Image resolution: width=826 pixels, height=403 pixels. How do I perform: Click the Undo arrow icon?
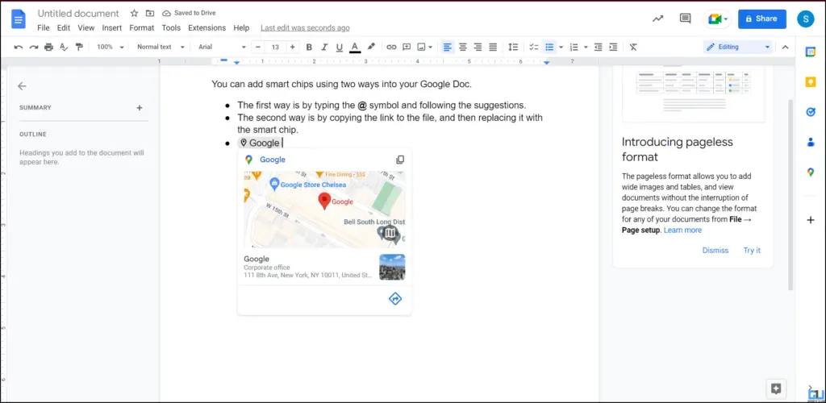pos(19,47)
